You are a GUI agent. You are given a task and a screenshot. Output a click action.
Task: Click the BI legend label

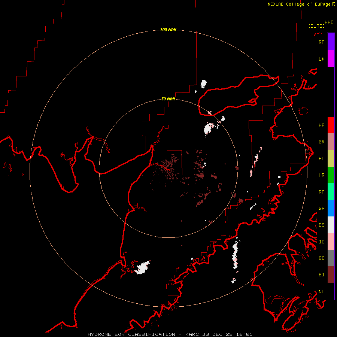click(321, 275)
